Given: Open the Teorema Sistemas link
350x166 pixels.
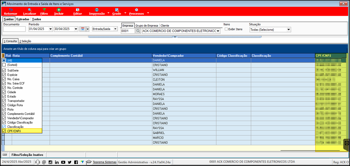Looking at the screenshot, I should (x=105, y=162).
